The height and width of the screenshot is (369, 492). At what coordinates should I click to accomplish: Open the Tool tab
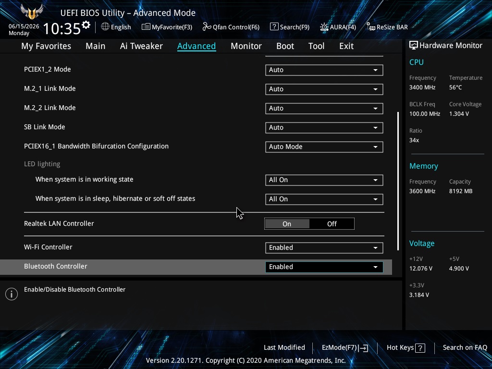pos(316,46)
